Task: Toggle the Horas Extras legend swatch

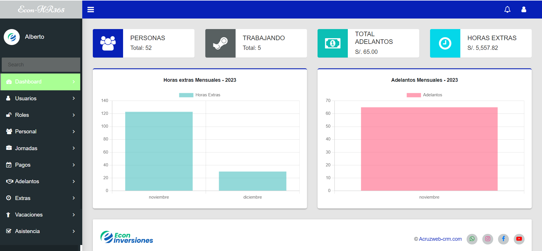Action: click(186, 95)
